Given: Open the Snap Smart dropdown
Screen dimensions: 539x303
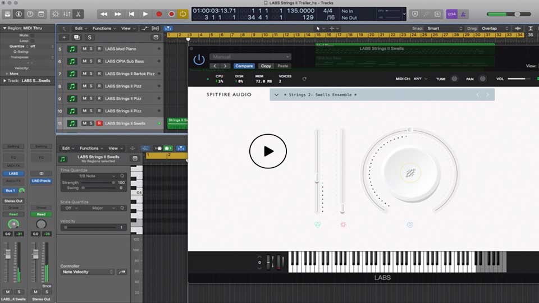Looking at the screenshot, I should click(445, 28).
